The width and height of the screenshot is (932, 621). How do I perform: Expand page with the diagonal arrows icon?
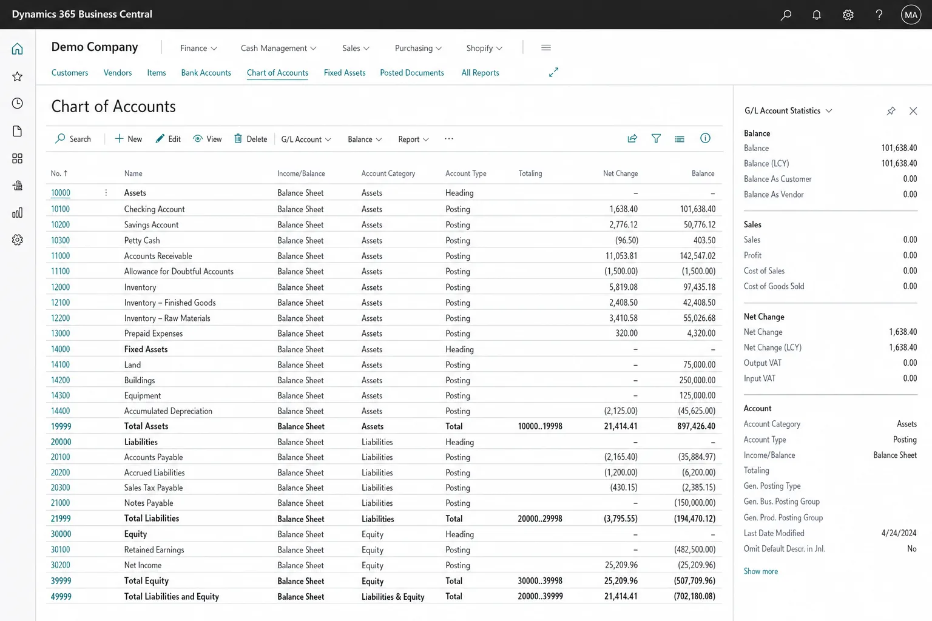point(553,72)
